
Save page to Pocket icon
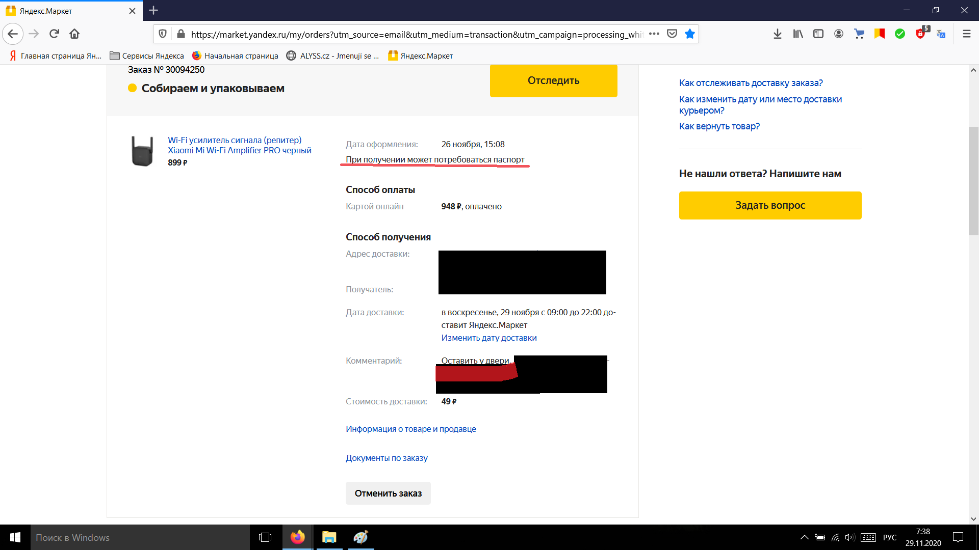tap(672, 34)
